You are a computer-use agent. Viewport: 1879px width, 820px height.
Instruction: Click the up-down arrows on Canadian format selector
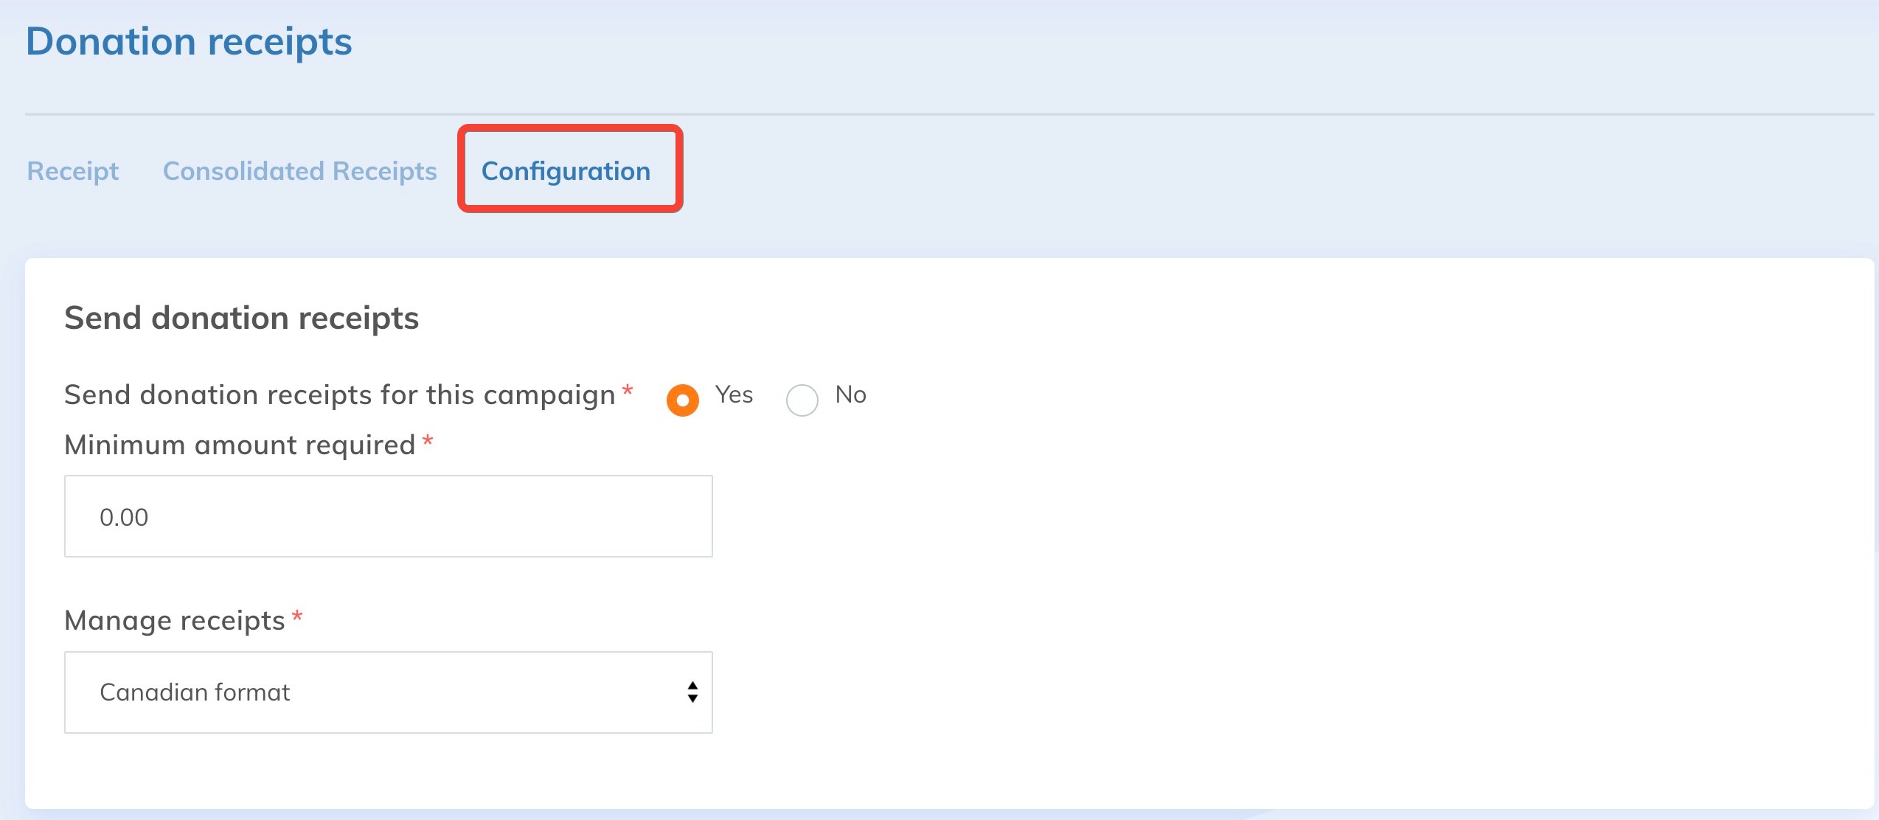[x=692, y=692]
